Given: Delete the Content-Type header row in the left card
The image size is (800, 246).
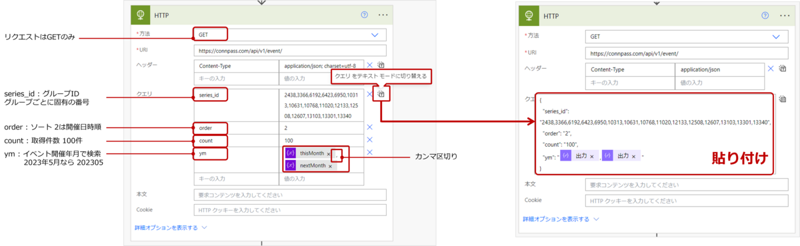Looking at the screenshot, I should tap(369, 65).
